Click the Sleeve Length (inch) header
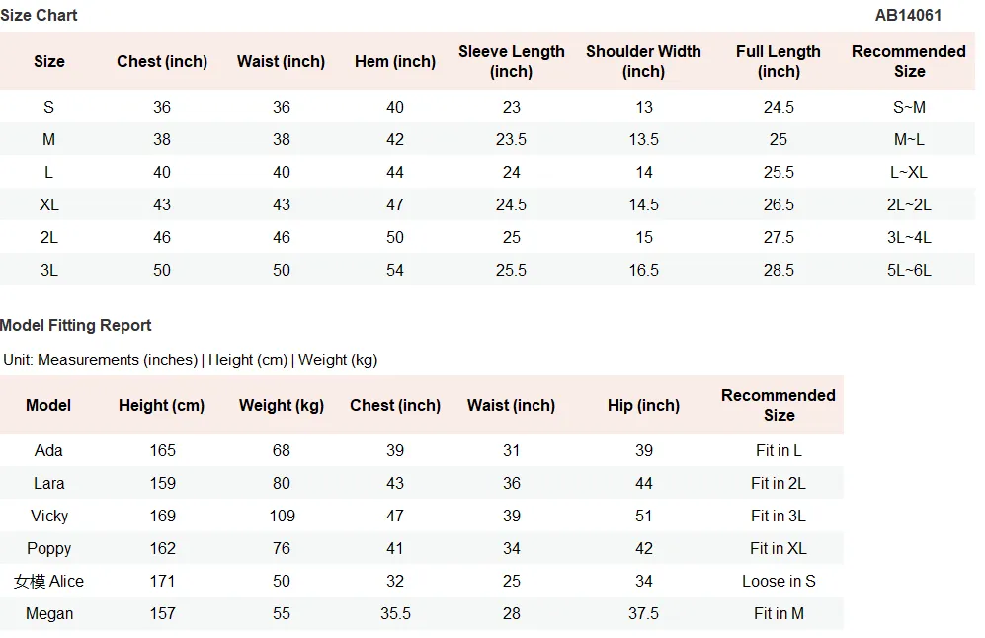 coord(512,61)
